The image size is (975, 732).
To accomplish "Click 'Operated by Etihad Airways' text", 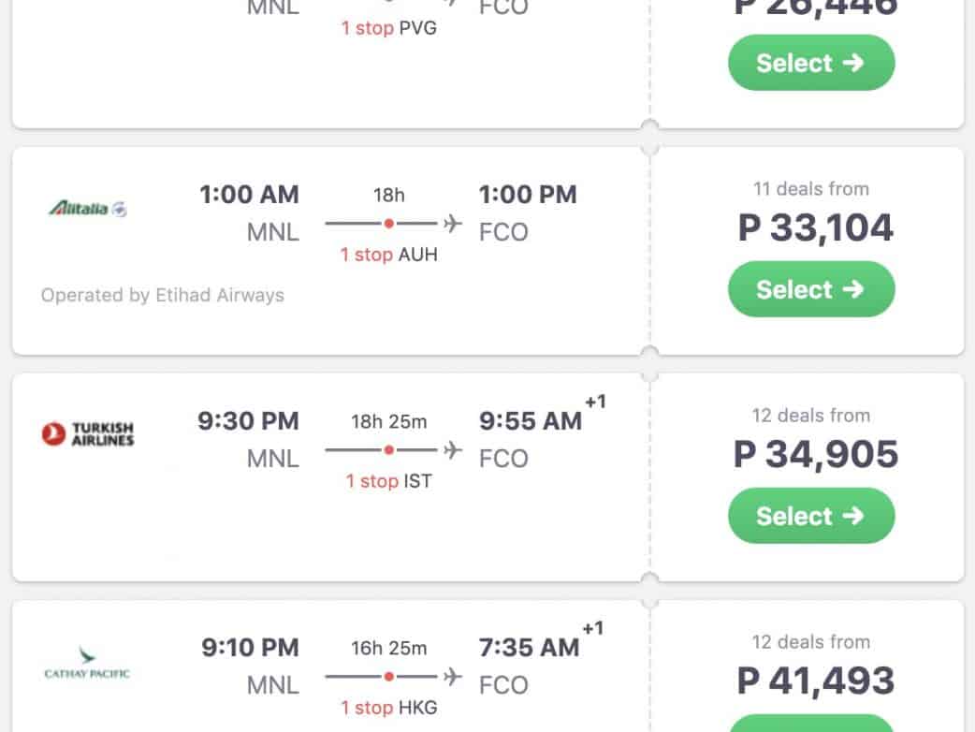I will (162, 296).
